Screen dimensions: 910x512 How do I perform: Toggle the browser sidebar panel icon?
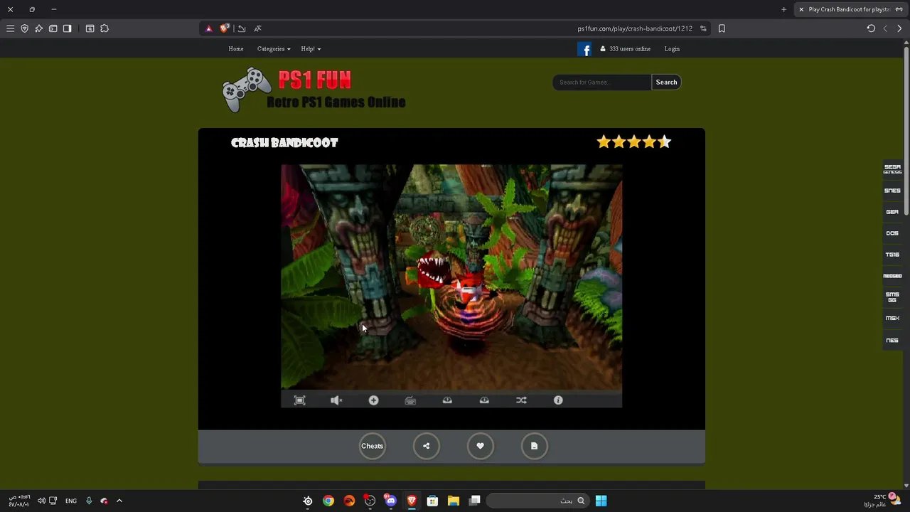[67, 28]
